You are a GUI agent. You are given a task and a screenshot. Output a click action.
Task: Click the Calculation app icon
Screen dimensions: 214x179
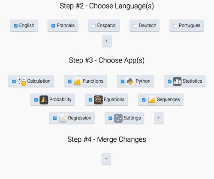[21, 81]
